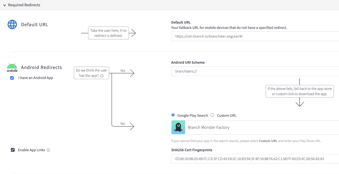Click the Android robot logo icon
339x174 pixels.
click(x=12, y=67)
